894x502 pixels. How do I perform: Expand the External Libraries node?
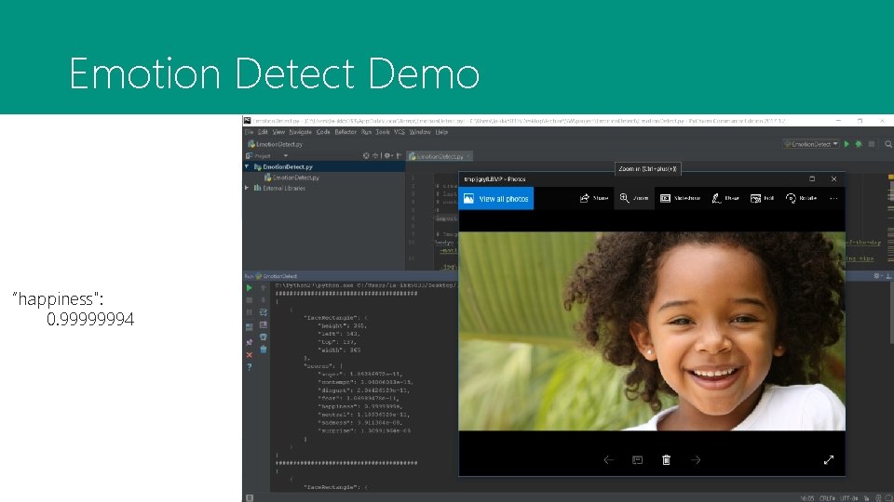click(x=247, y=188)
